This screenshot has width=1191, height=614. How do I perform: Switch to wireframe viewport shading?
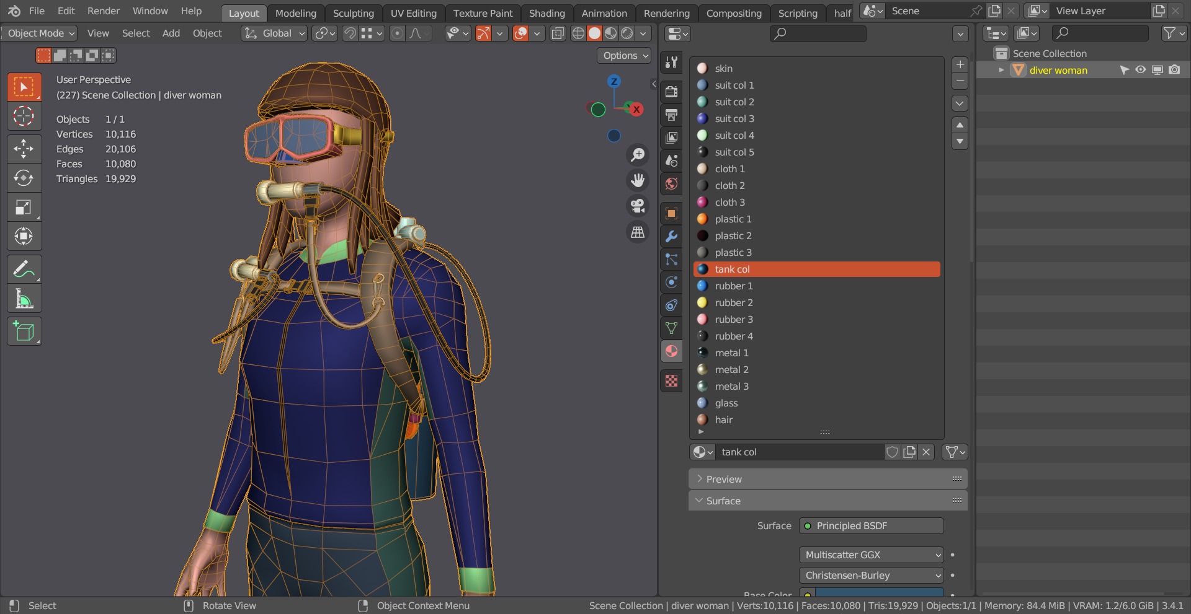578,33
